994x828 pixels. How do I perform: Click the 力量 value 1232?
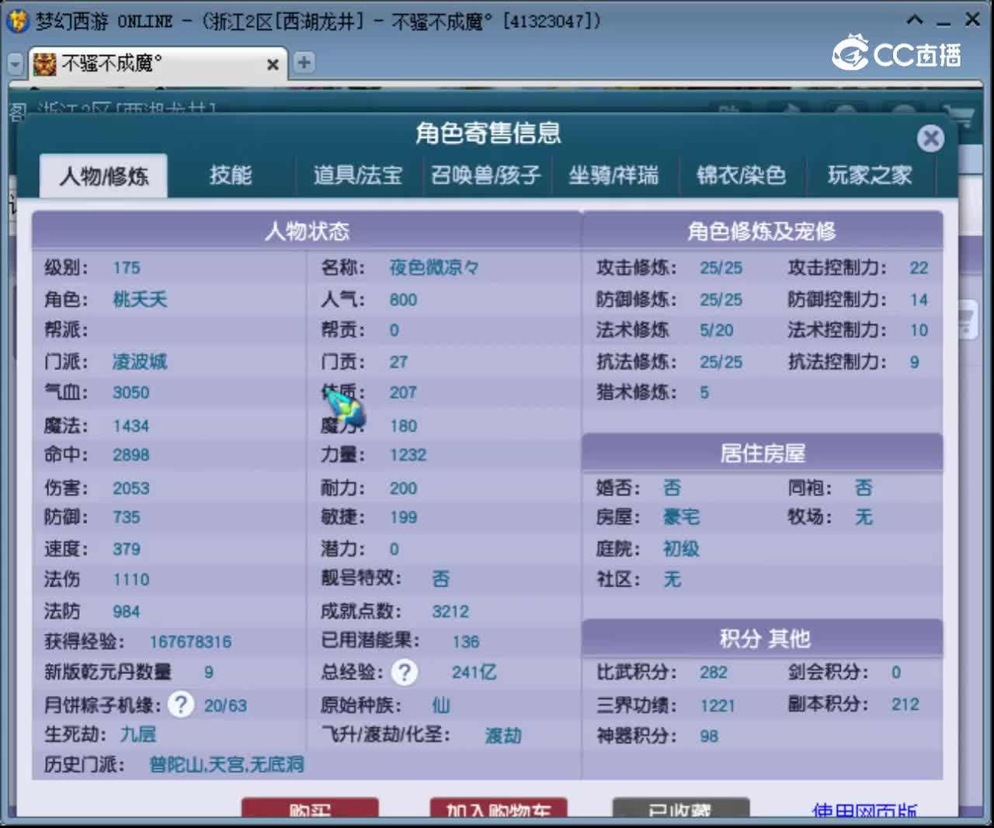[408, 455]
